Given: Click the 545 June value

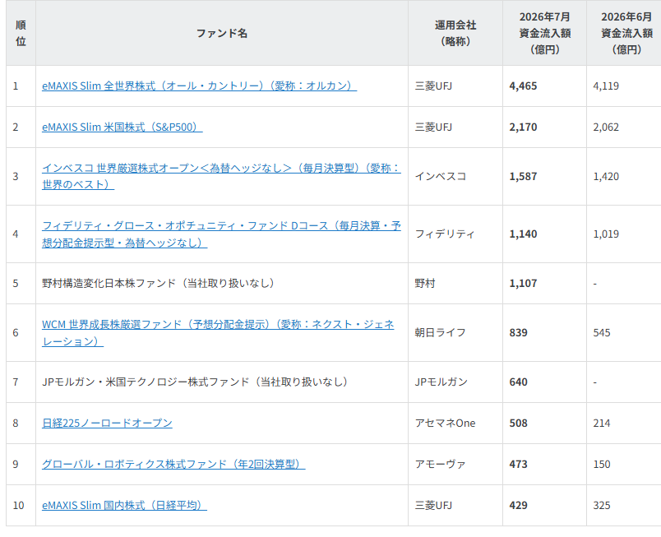Looking at the screenshot, I should tap(602, 332).
